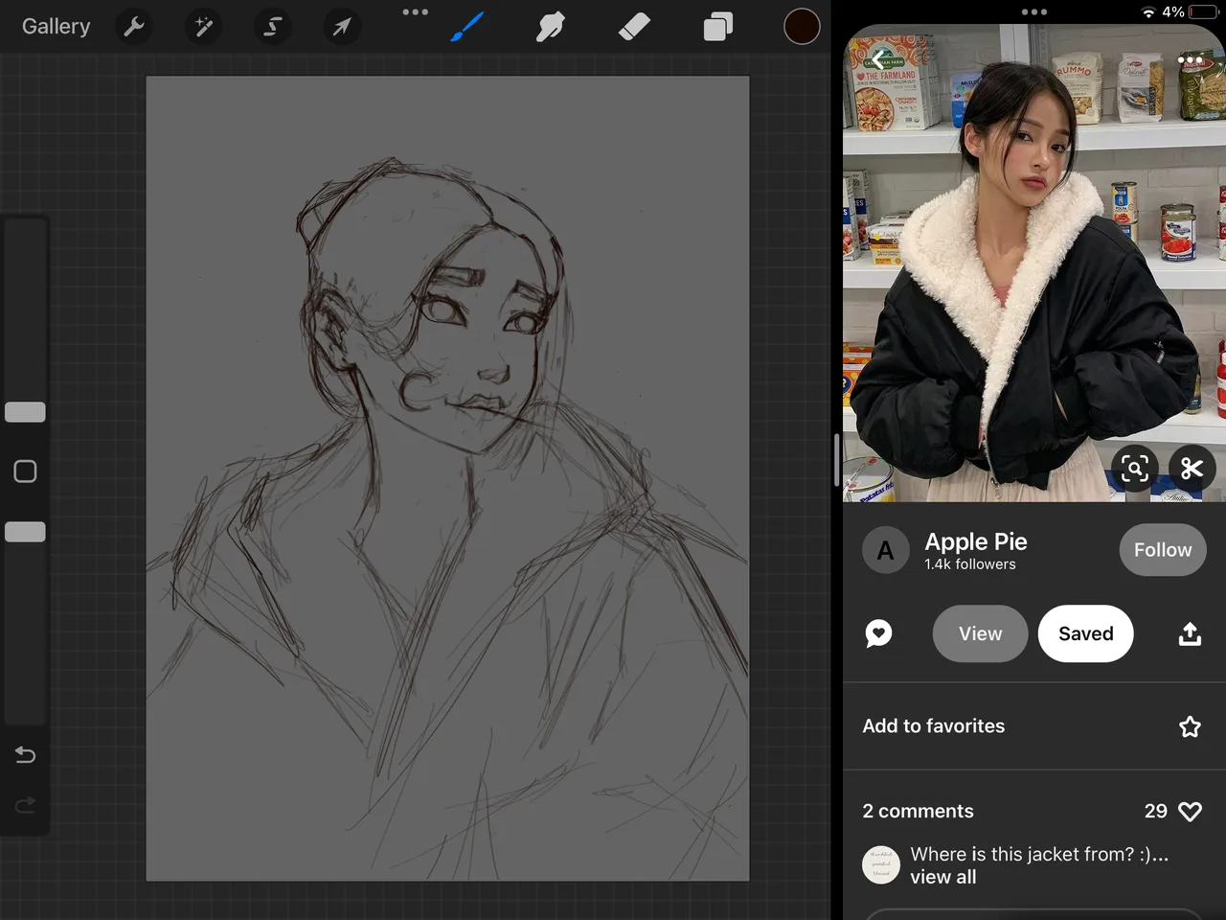The image size is (1226, 920).
Task: Tap the Pinterest multitasking three dots
Action: pos(1034,12)
